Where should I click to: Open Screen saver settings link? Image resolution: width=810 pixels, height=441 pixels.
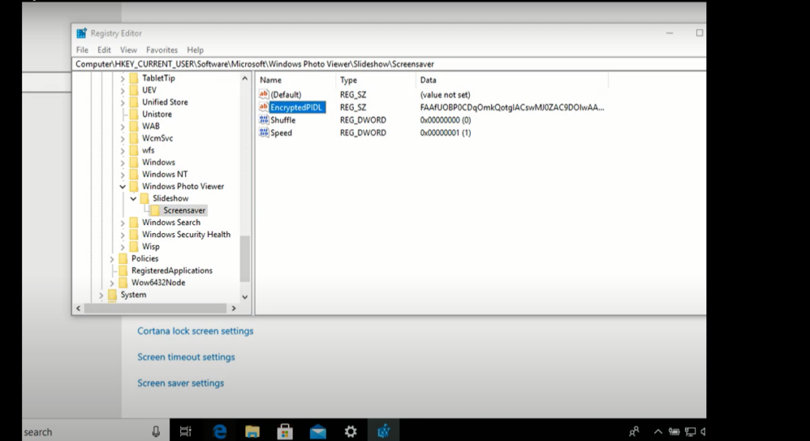click(180, 383)
